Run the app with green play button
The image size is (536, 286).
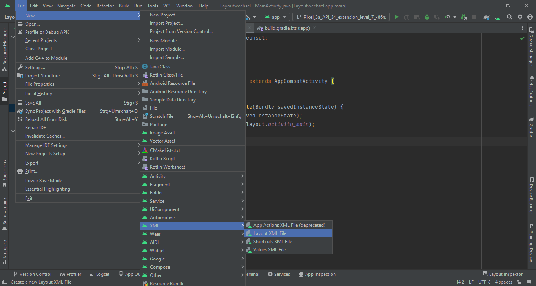click(x=396, y=17)
